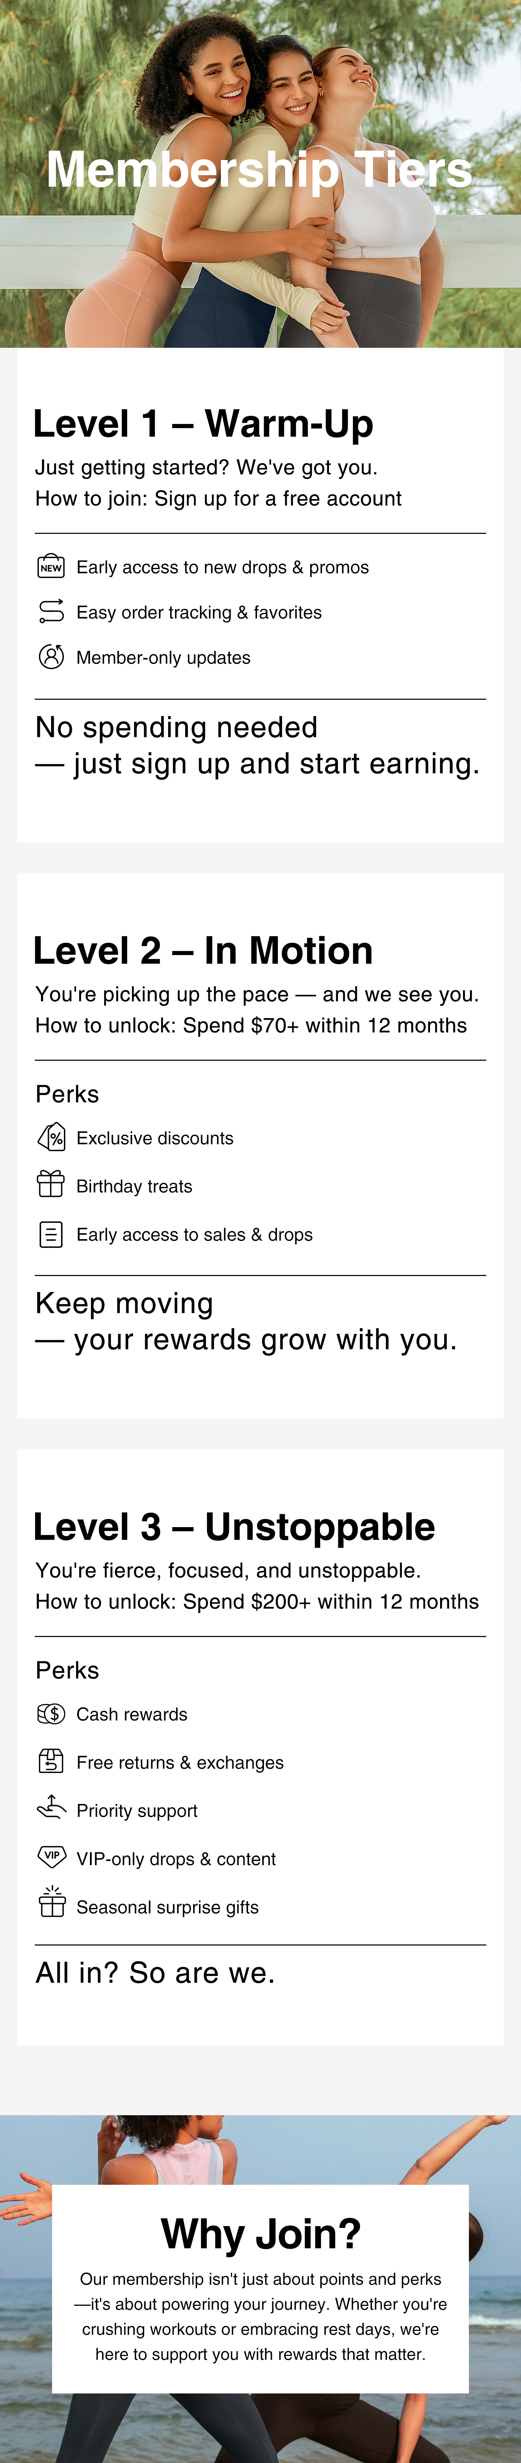Click the birthday treats gift icon
Screen dimensions: 521x2463
tap(51, 1185)
